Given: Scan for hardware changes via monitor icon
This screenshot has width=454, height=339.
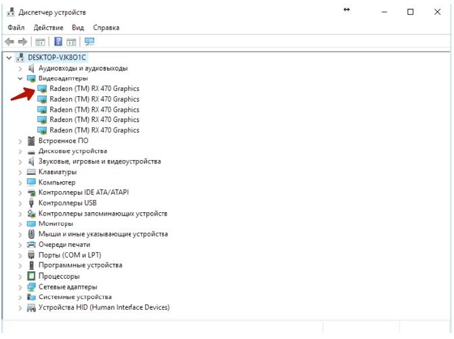Looking at the screenshot, I should pos(89,42).
